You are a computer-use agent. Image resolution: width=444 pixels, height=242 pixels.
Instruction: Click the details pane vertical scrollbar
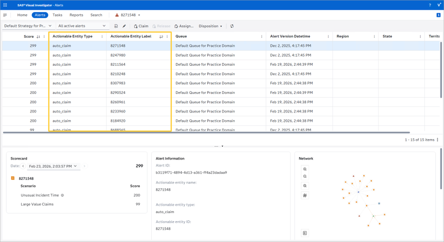[x=441, y=169]
